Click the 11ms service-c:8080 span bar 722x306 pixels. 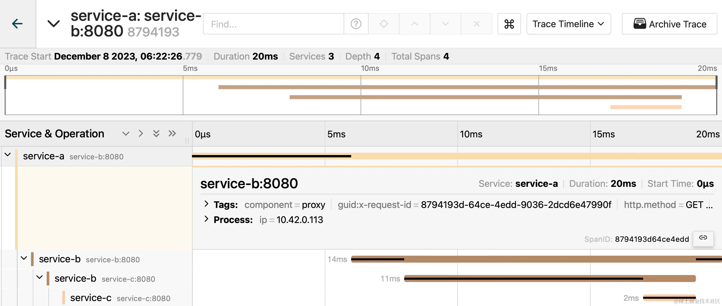[550, 279]
